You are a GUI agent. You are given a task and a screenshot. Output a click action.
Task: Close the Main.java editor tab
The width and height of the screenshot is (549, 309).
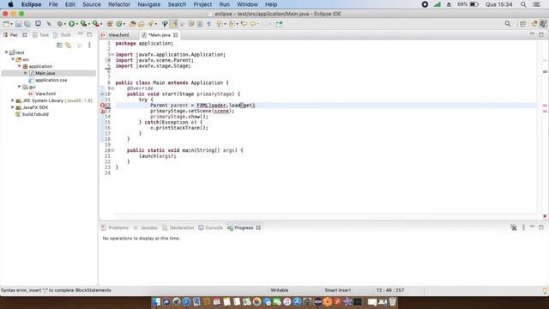(x=175, y=35)
